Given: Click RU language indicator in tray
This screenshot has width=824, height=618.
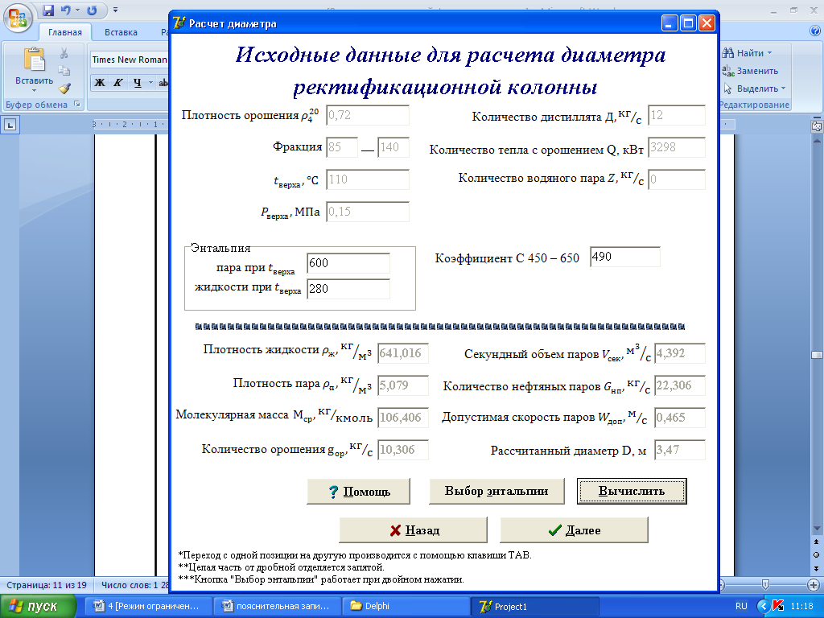Looking at the screenshot, I should coord(741,606).
